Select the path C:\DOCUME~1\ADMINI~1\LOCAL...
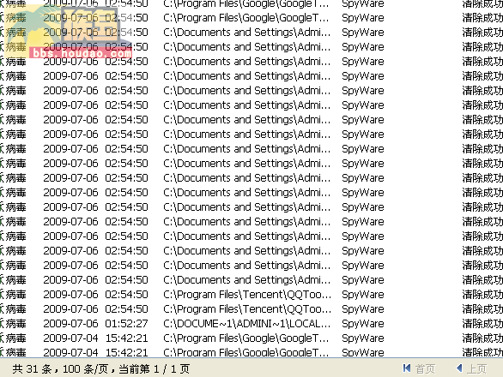 tap(246, 324)
